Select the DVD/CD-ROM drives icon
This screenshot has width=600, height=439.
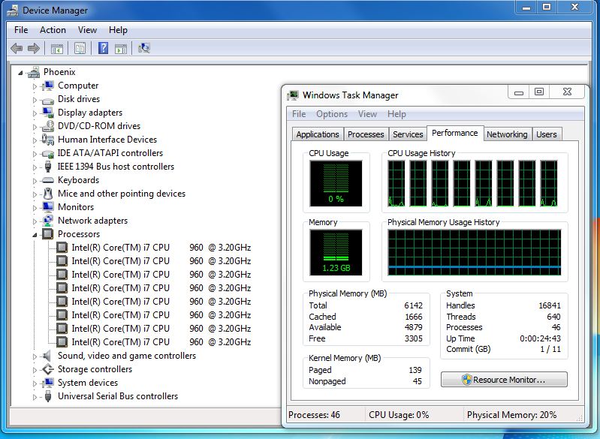pos(48,126)
